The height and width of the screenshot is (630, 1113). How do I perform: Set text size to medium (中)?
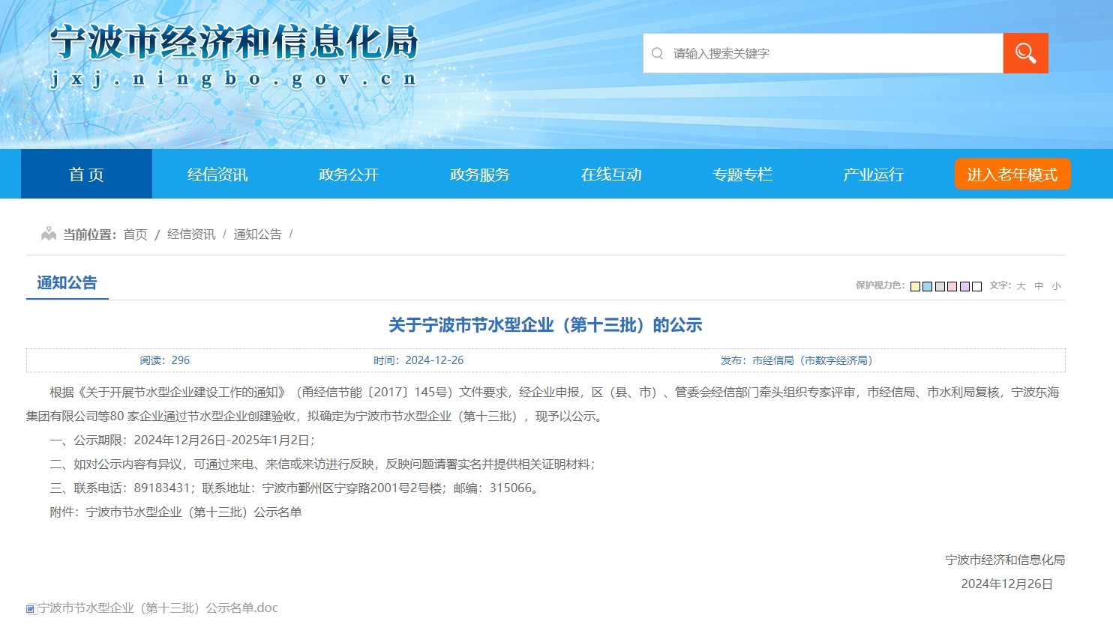[1039, 286]
